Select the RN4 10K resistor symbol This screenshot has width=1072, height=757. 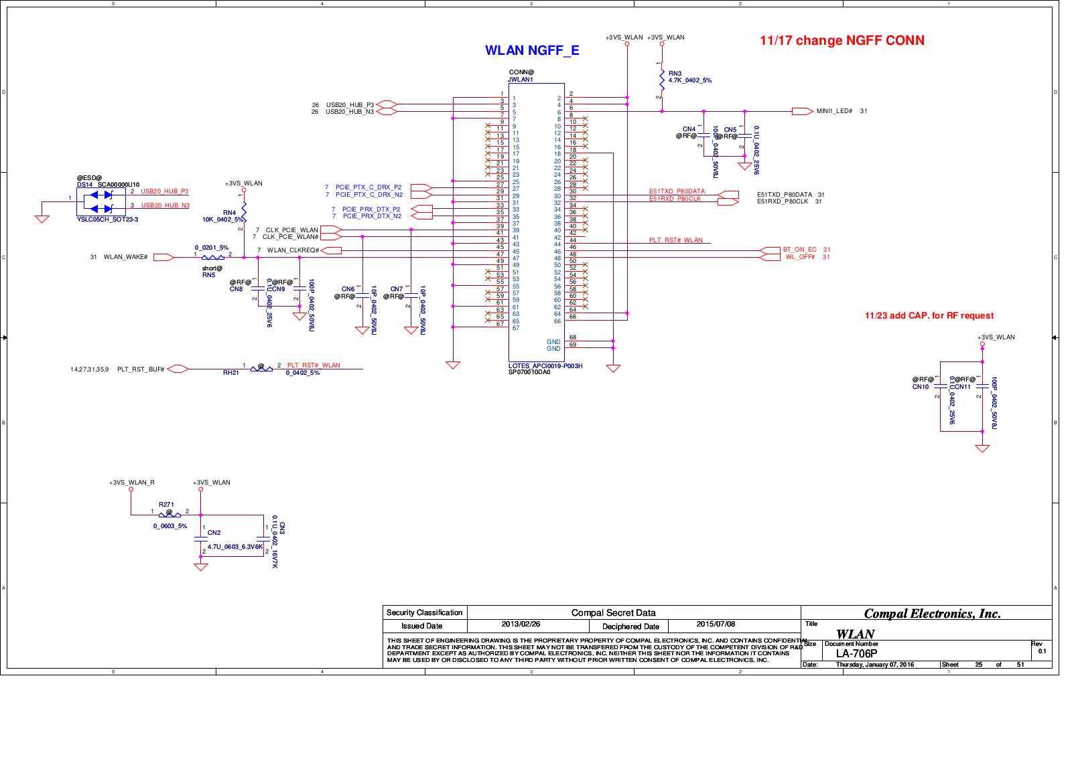pos(244,212)
